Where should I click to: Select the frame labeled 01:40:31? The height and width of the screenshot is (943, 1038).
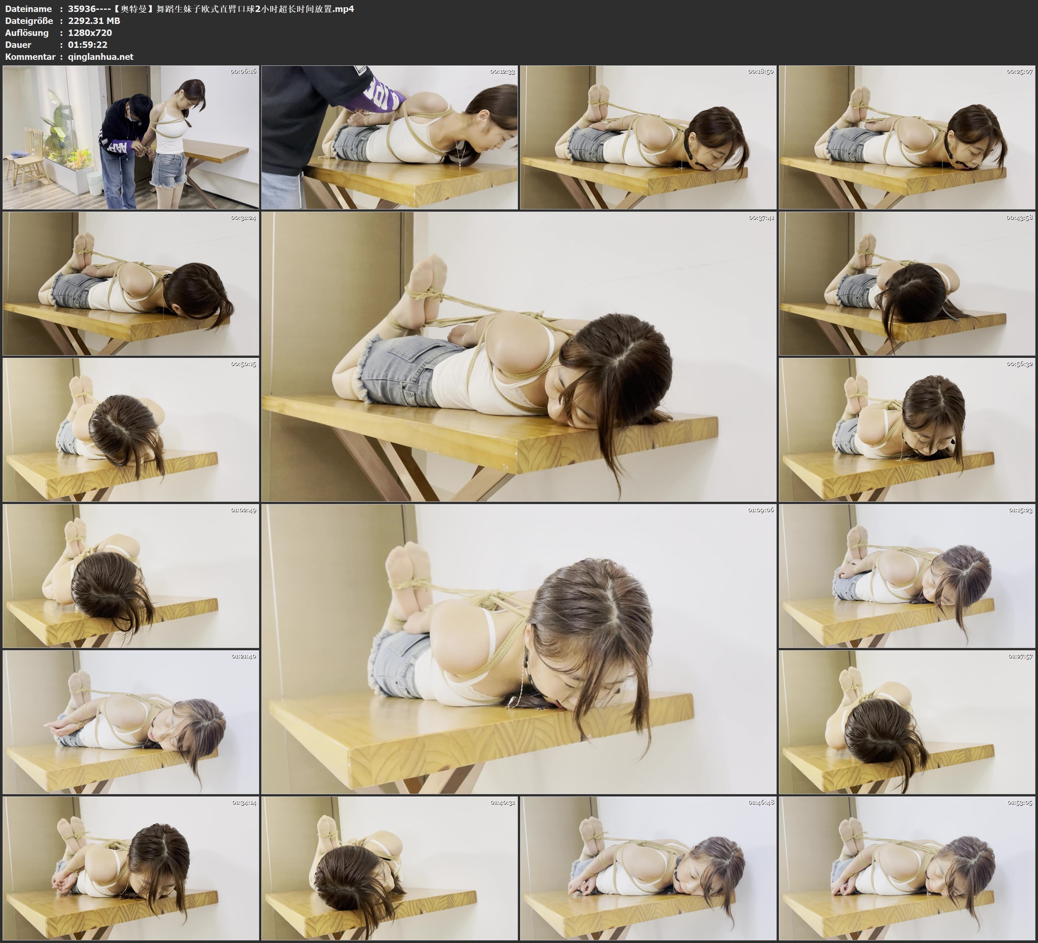coord(389,868)
